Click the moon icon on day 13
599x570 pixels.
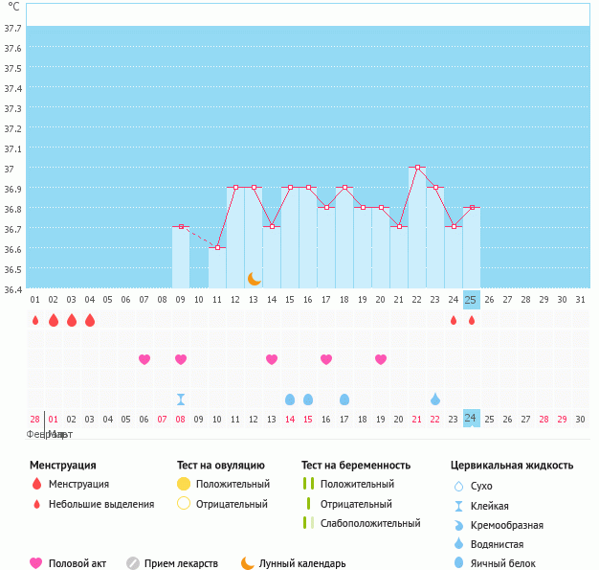[x=254, y=278]
